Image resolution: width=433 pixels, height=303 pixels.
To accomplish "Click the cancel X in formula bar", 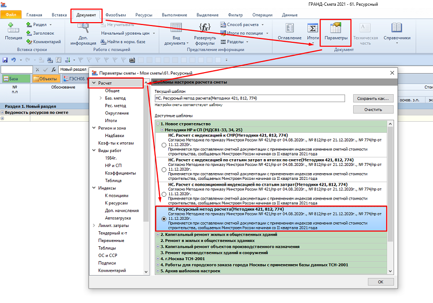I will pos(38,70).
